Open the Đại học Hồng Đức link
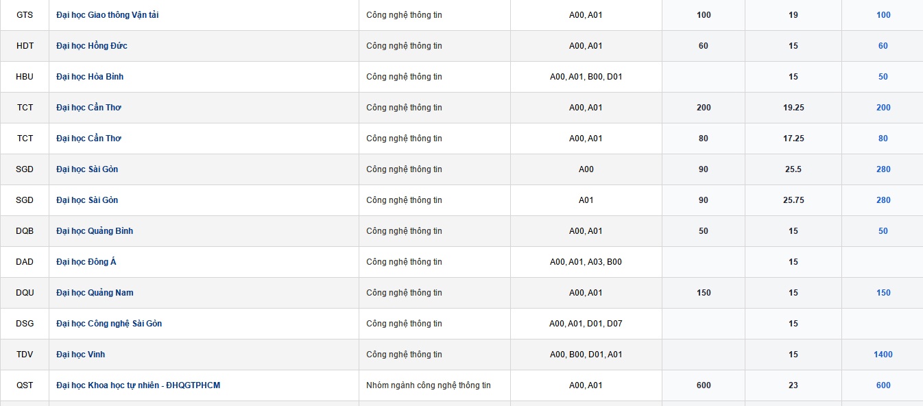 [x=92, y=46]
